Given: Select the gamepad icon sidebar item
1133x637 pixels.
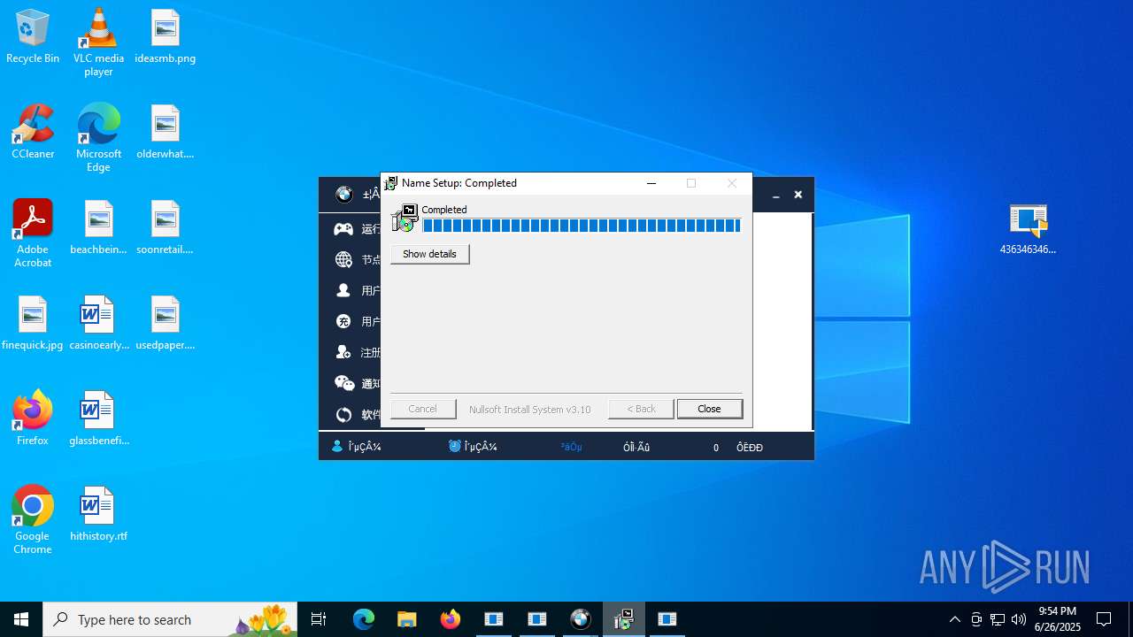Looking at the screenshot, I should pos(343,229).
